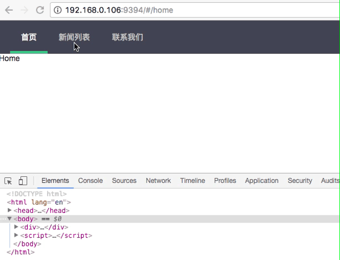
Task: Select the closing </body> tag row
Action: tap(27, 244)
